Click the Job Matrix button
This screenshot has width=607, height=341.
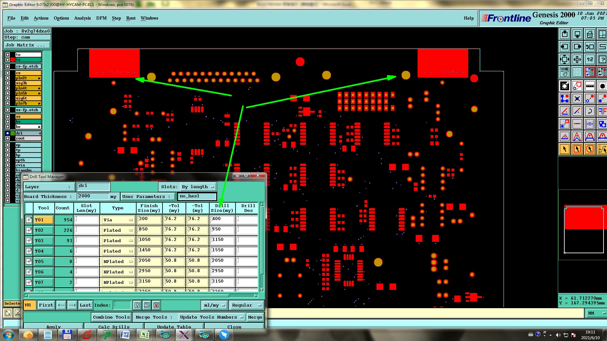27,45
